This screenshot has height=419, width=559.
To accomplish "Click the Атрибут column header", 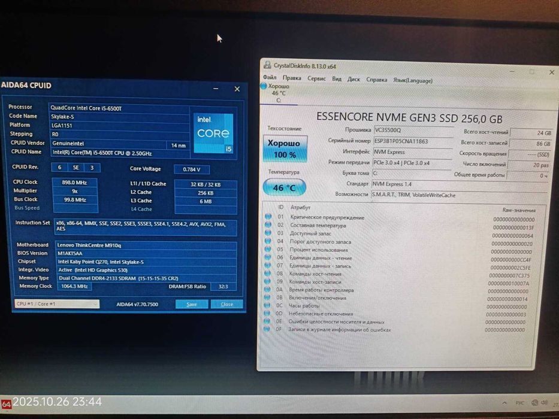I will (x=300, y=207).
